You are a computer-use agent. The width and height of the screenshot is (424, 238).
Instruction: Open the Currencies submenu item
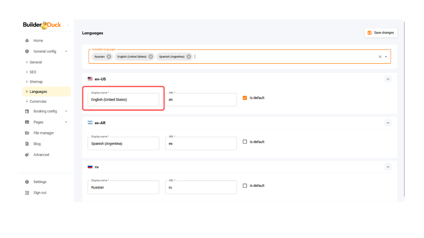(38, 101)
